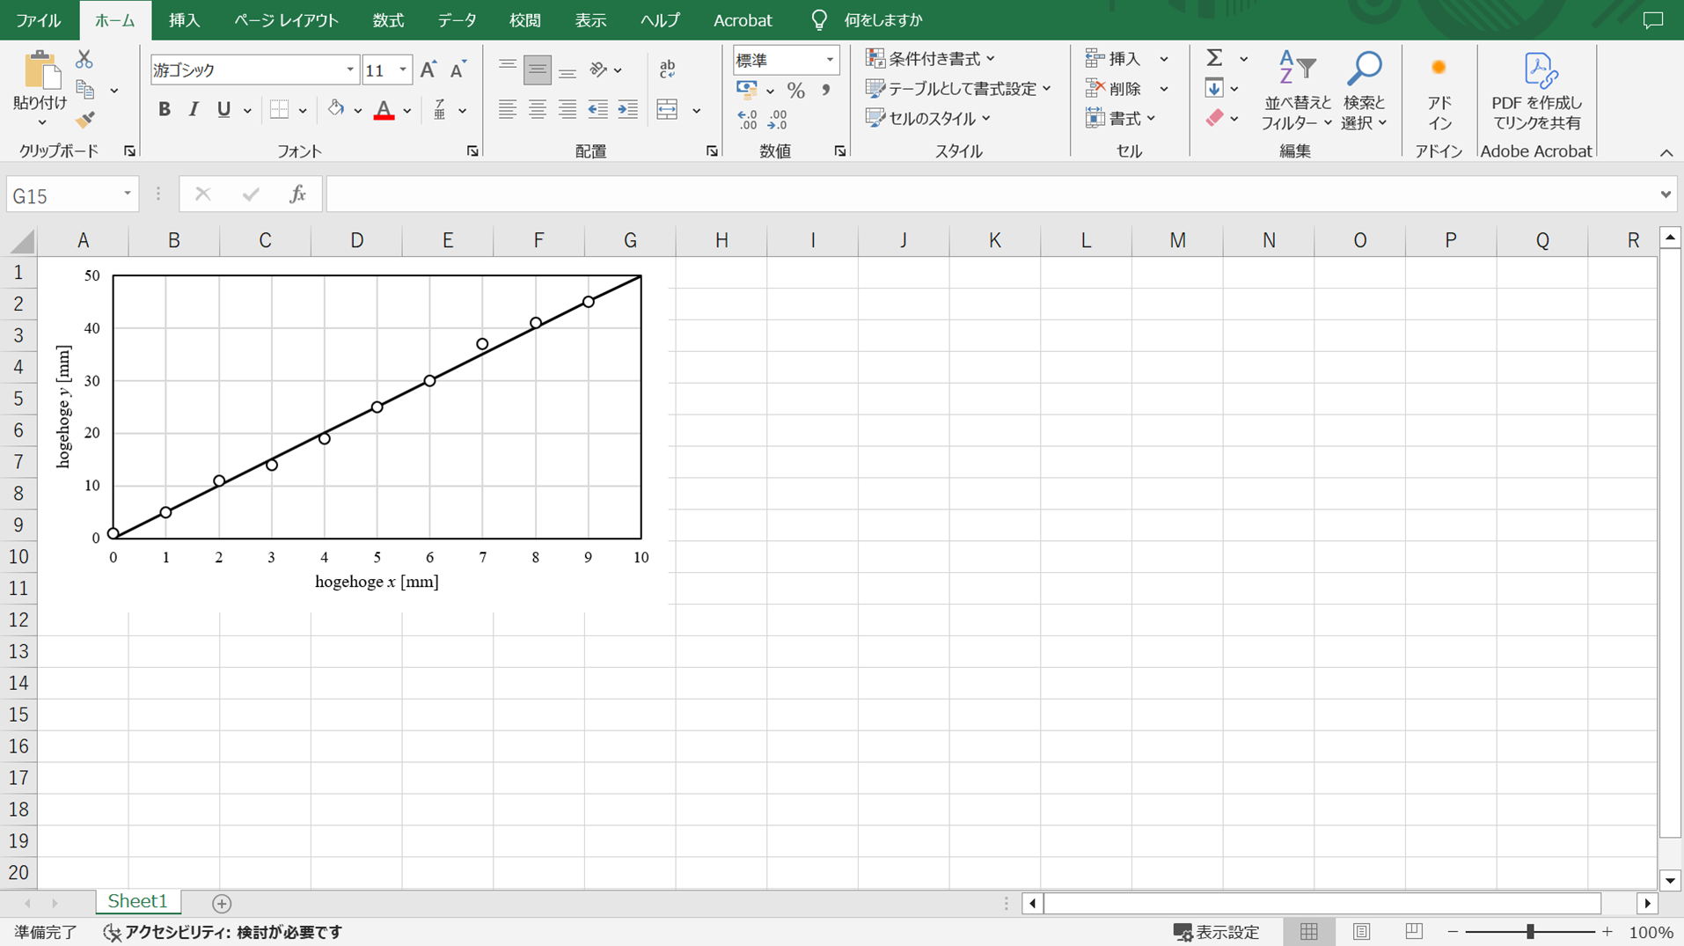Switch to the データ tab
Viewport: 1684px width, 946px height.
(x=457, y=19)
